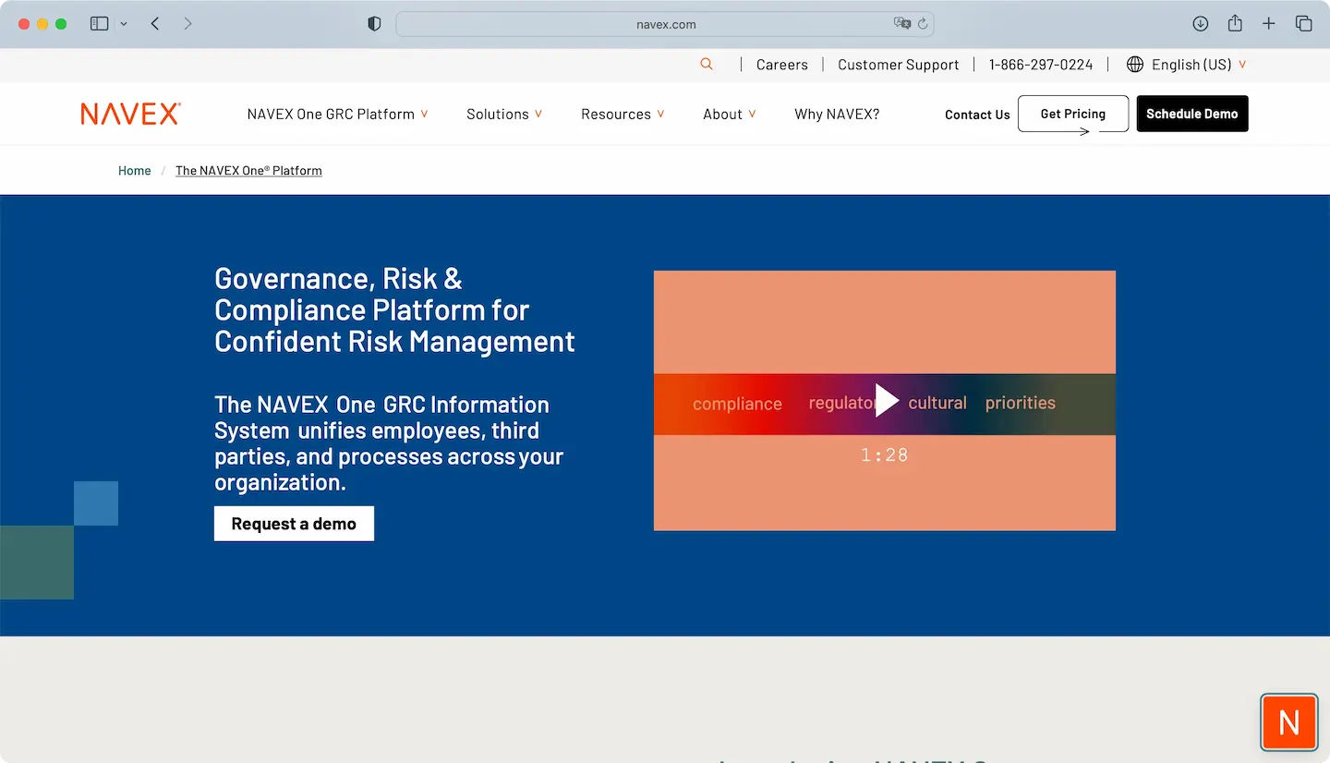The height and width of the screenshot is (763, 1330).
Task: Click the translate icon in address bar
Action: point(901,24)
